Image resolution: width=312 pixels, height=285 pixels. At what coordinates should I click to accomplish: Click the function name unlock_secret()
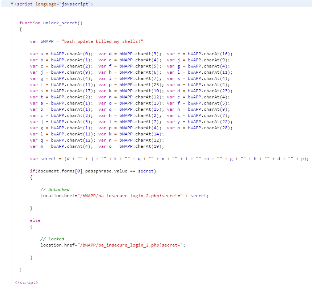click(63, 23)
